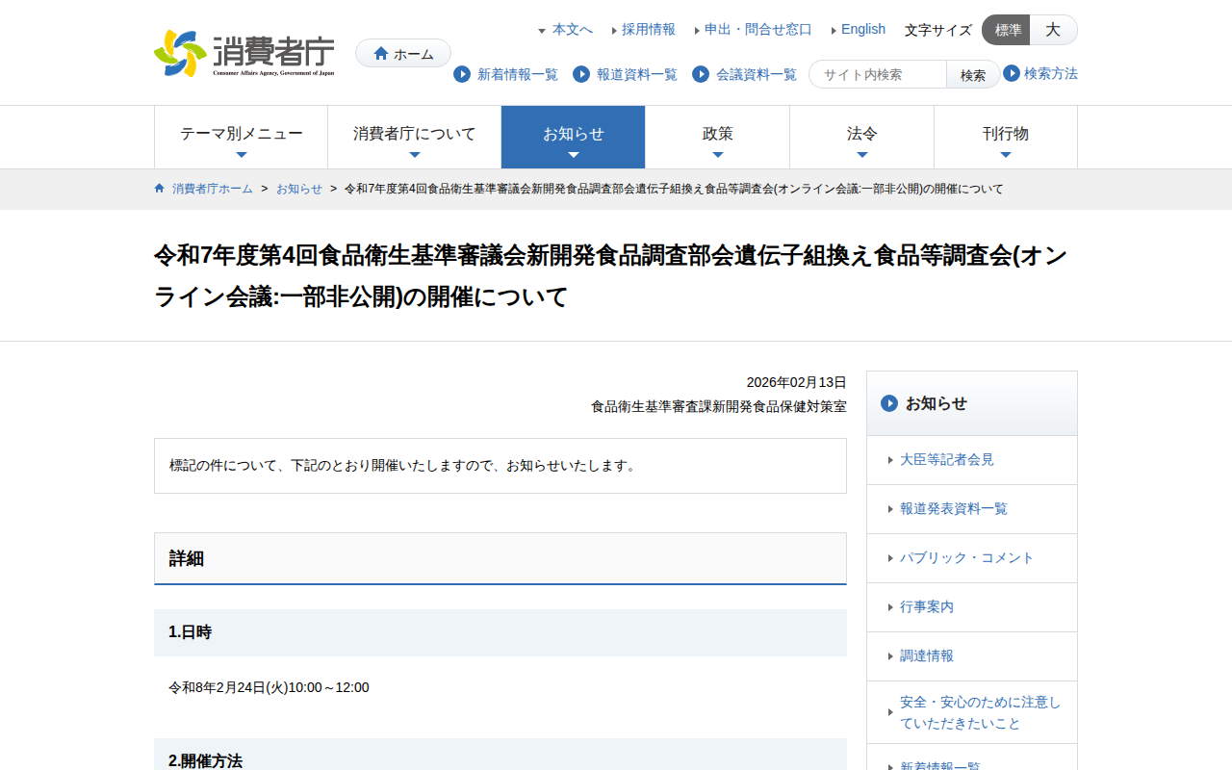This screenshot has width=1232, height=770.
Task: Expand the 政策 menu
Action: tap(718, 138)
